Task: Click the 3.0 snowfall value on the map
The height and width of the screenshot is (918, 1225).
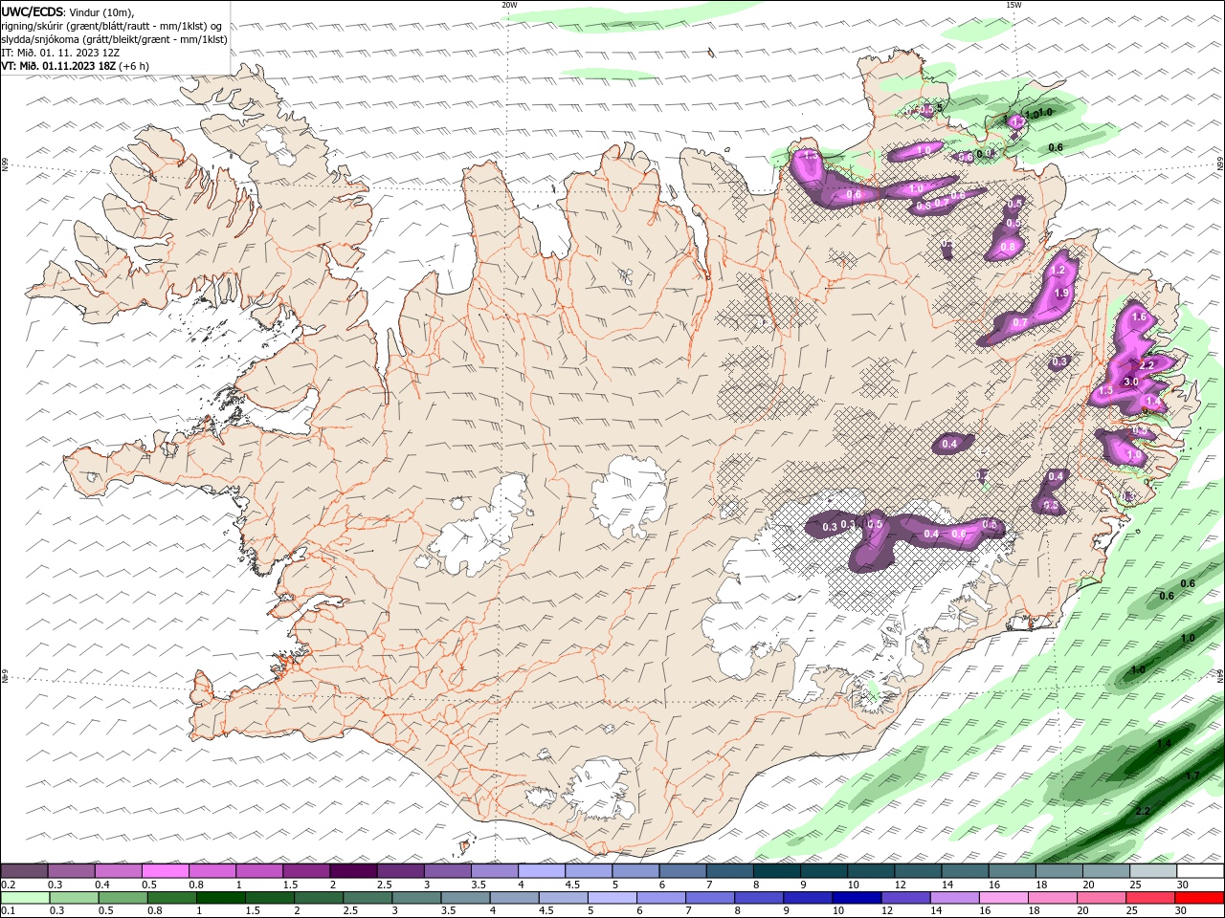Action: click(x=1130, y=382)
